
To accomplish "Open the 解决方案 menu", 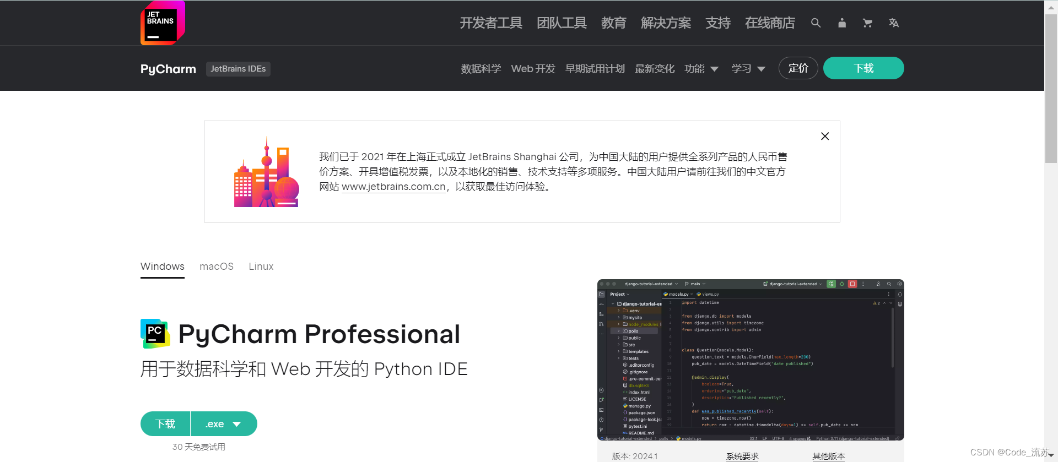I will [666, 23].
